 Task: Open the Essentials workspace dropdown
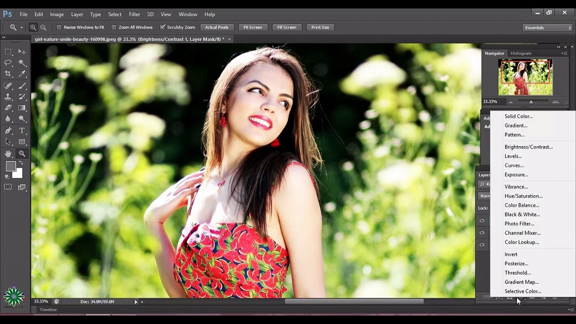coord(548,28)
